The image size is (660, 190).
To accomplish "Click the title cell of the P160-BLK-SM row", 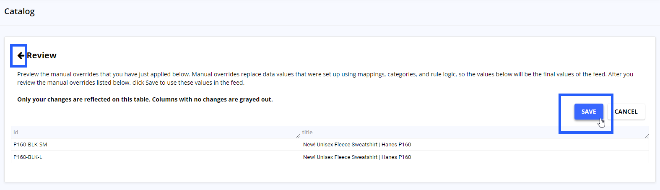I will point(475,145).
